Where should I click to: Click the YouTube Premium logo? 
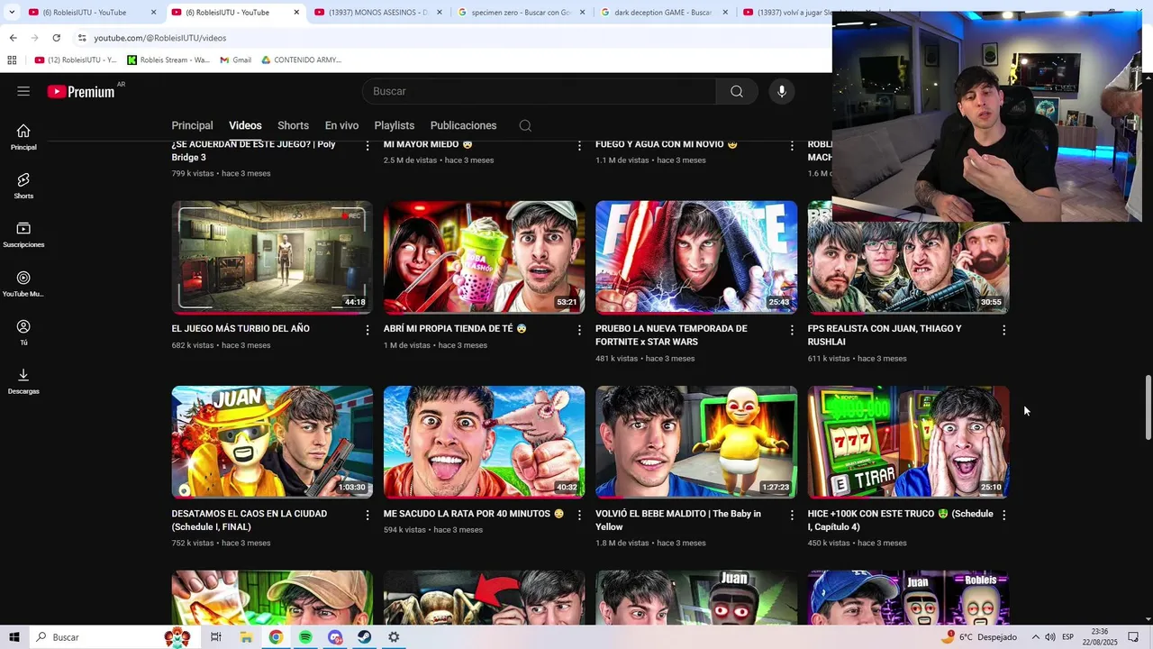coord(81,91)
